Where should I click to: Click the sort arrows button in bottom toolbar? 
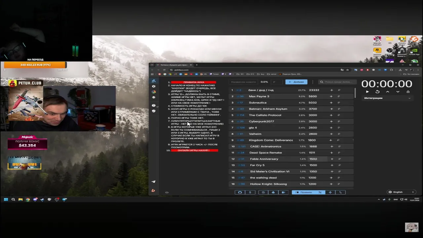pyautogui.click(x=340, y=192)
